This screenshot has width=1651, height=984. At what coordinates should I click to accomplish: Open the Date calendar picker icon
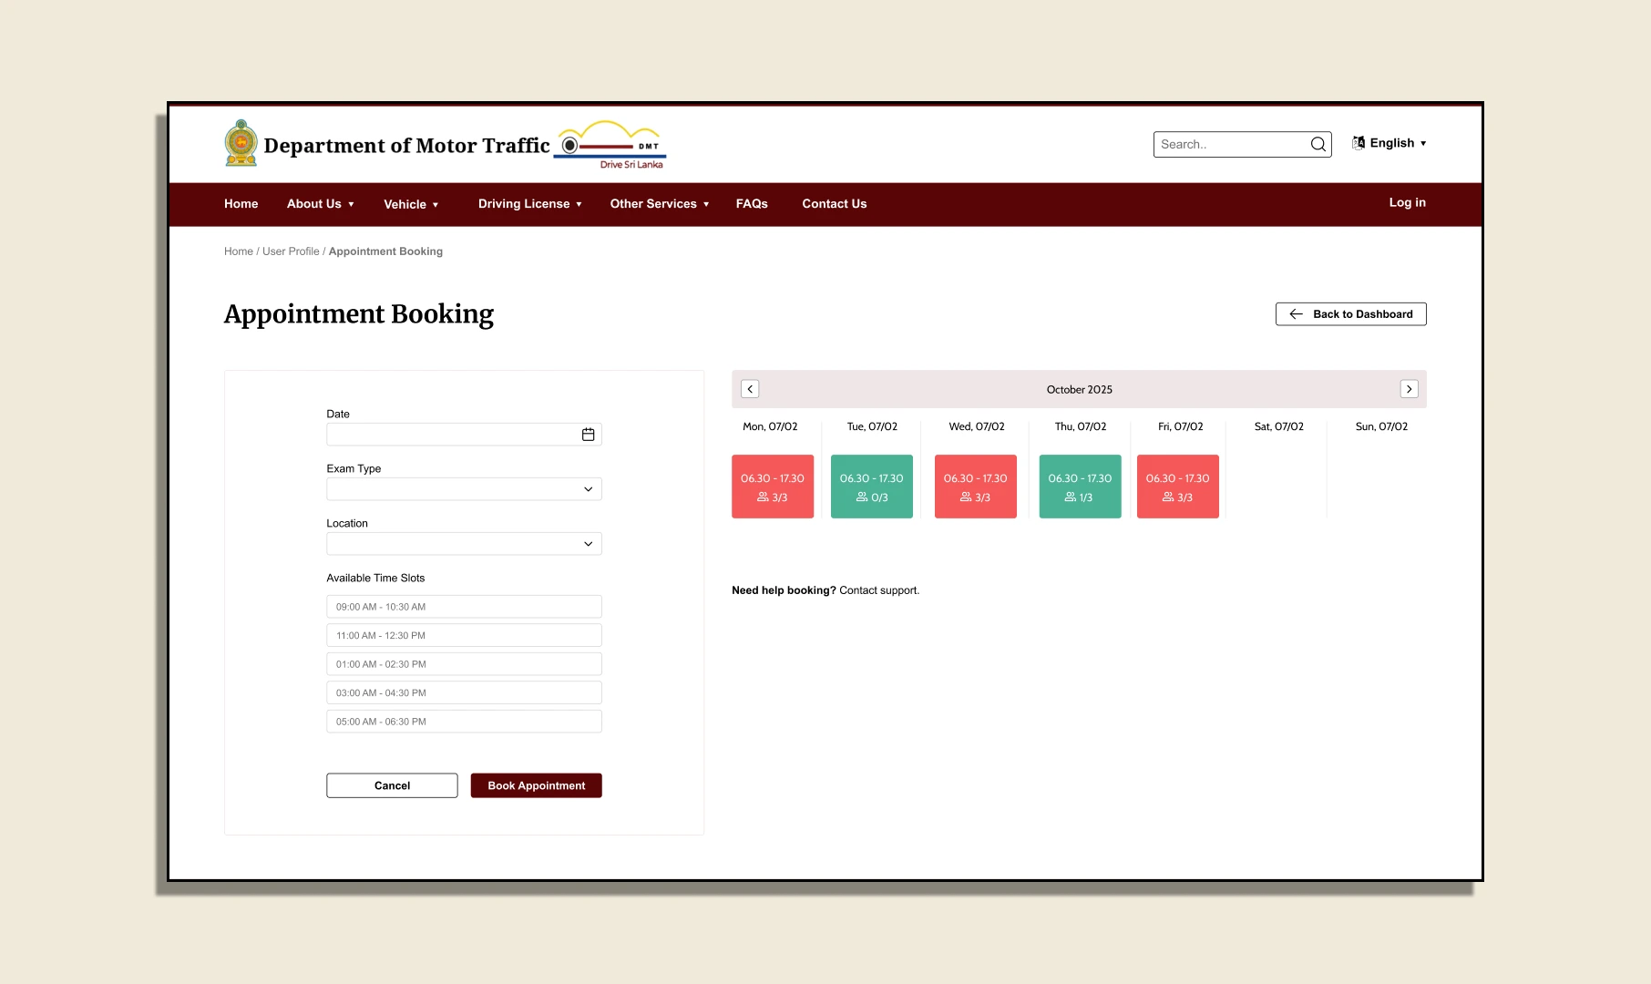[589, 435]
